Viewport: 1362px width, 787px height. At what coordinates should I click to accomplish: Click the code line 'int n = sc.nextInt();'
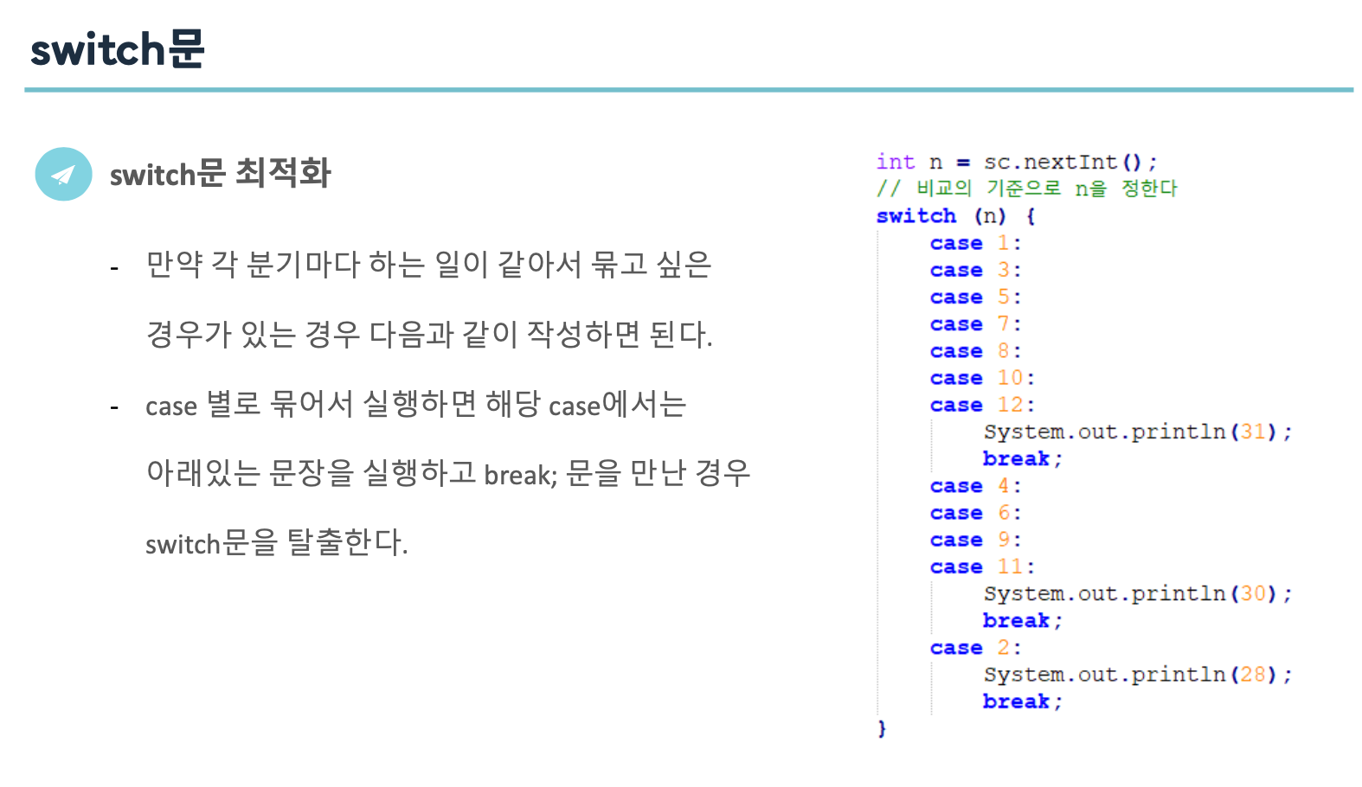pos(1017,162)
